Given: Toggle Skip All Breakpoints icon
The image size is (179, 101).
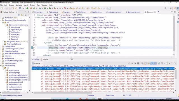Looking at the screenshot, I should (23, 8).
